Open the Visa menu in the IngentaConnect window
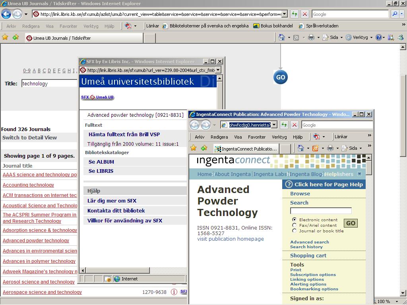The height and width of the screenshot is (305, 407). [238, 137]
